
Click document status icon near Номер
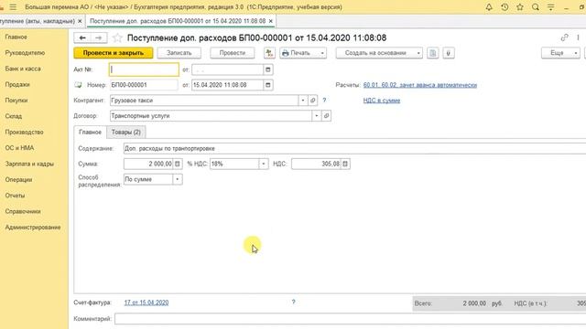[x=78, y=85]
